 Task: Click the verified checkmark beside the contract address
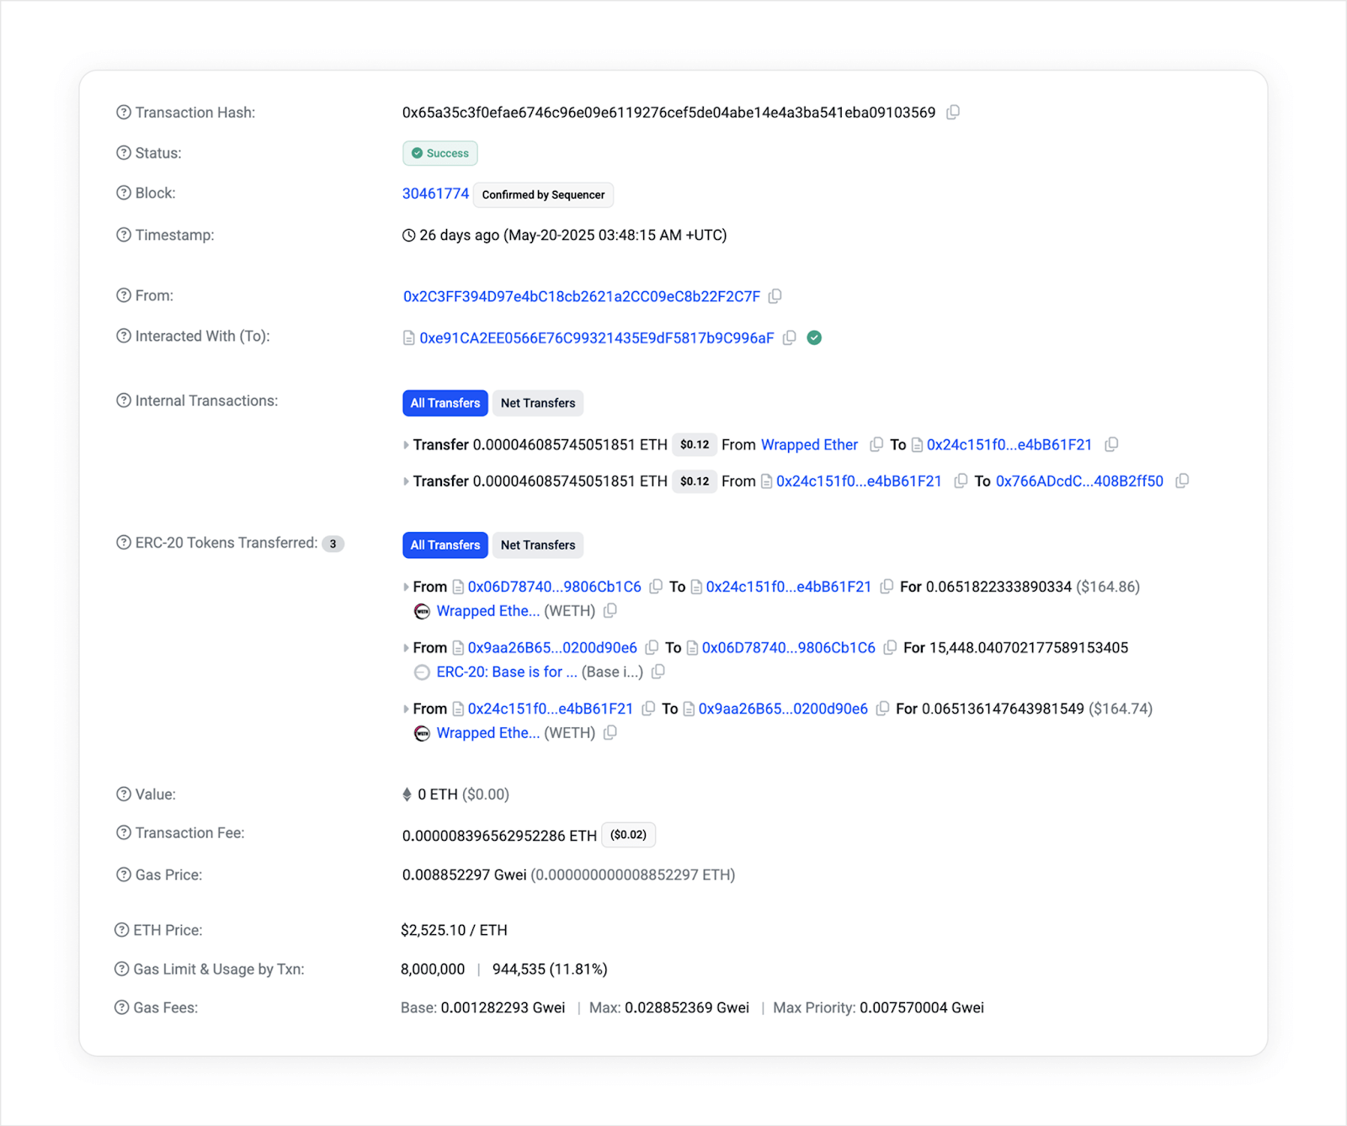814,337
